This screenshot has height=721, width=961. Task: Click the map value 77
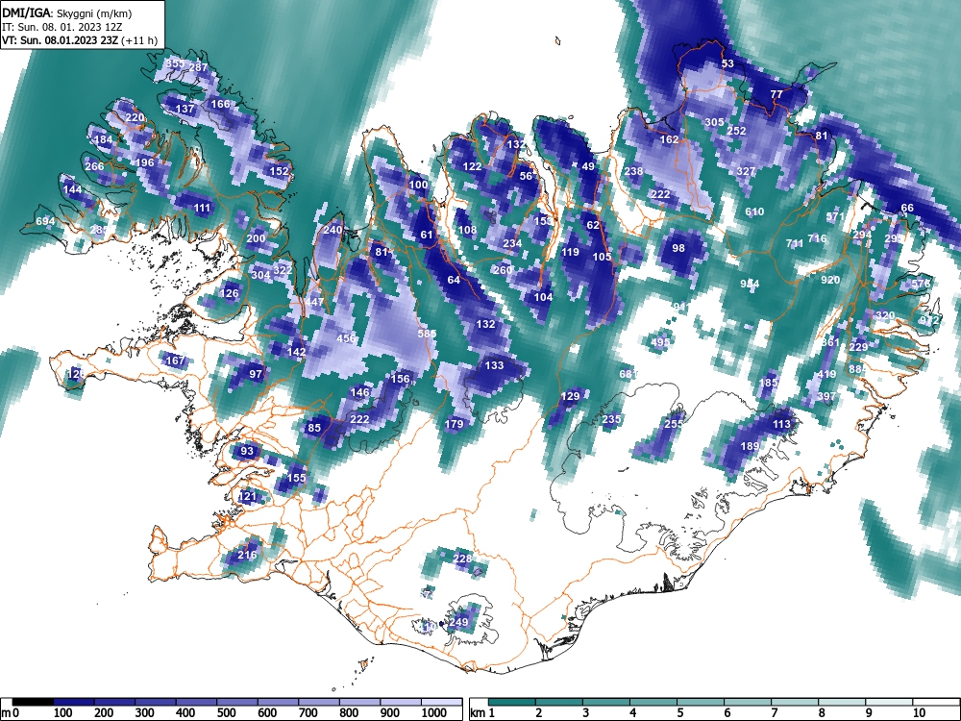(776, 94)
